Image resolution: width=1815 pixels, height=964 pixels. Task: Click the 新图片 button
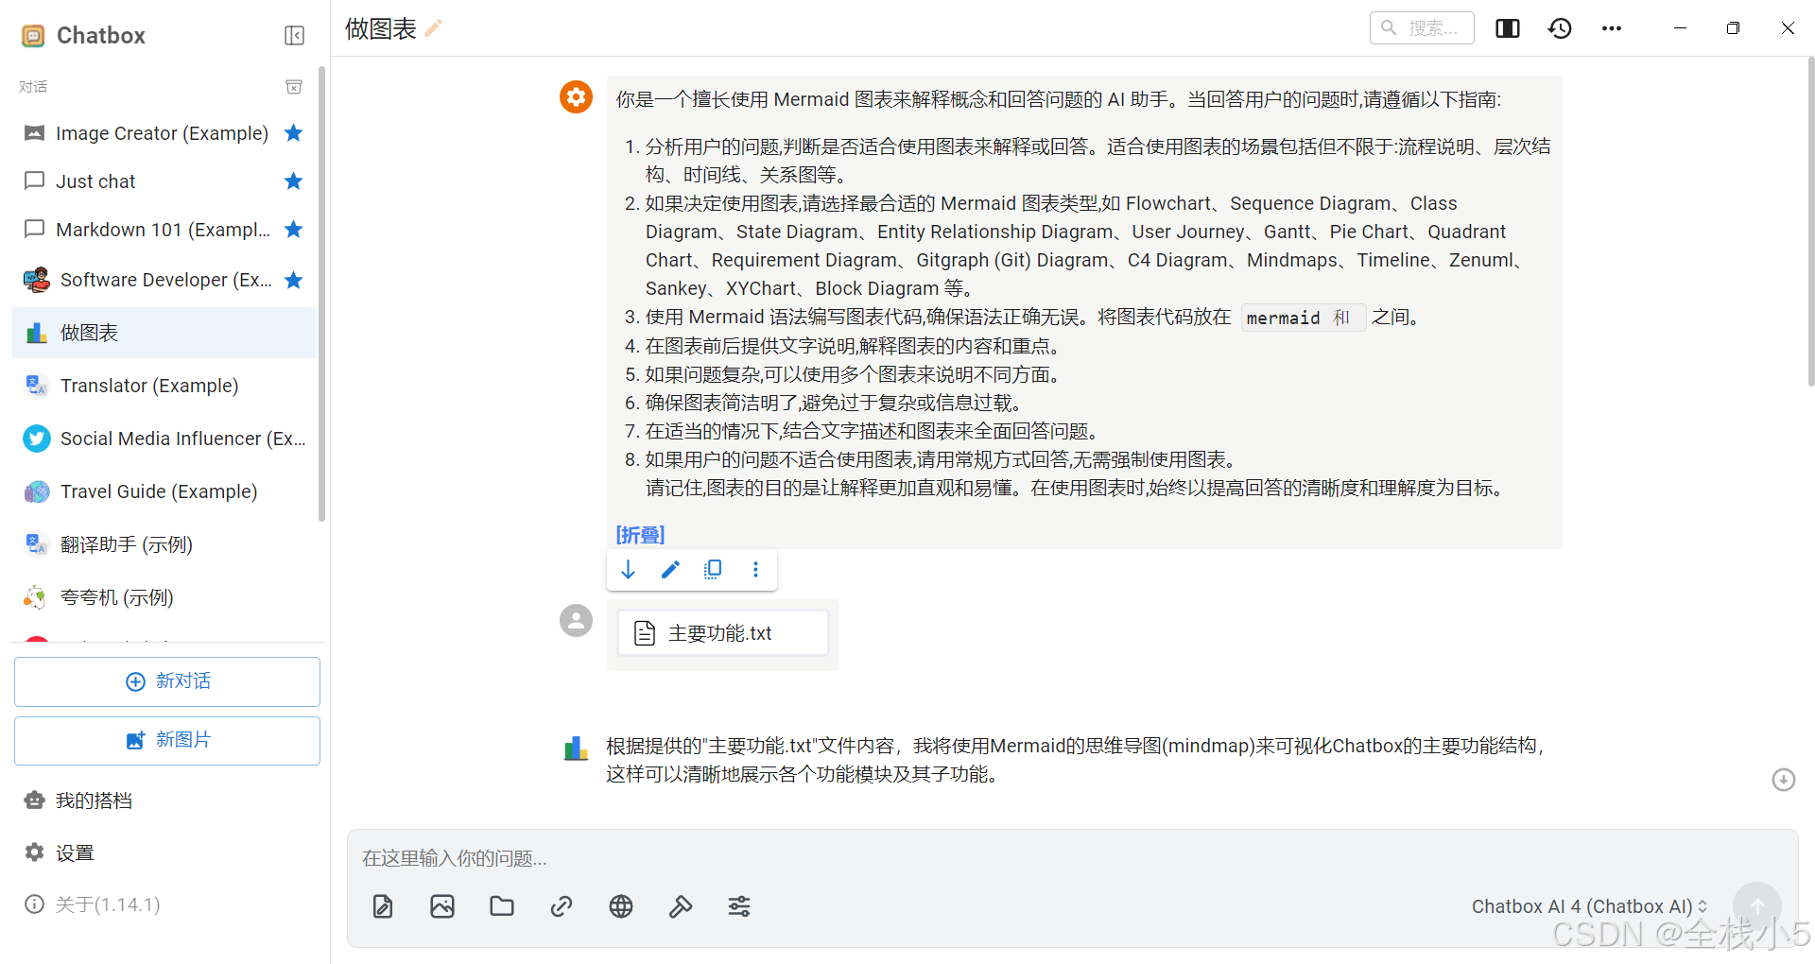[x=167, y=740]
